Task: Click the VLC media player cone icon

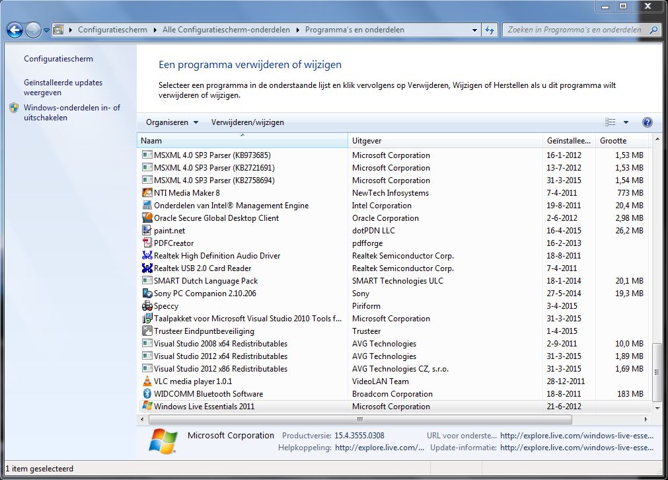Action: 147,381
